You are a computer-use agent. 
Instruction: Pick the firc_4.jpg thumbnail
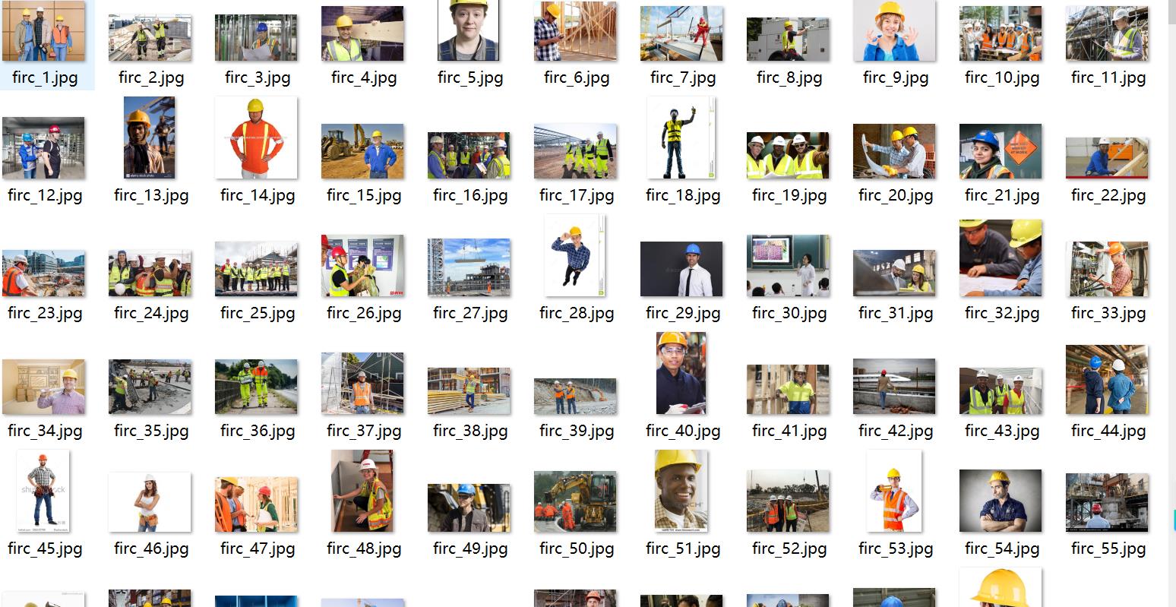pos(362,33)
